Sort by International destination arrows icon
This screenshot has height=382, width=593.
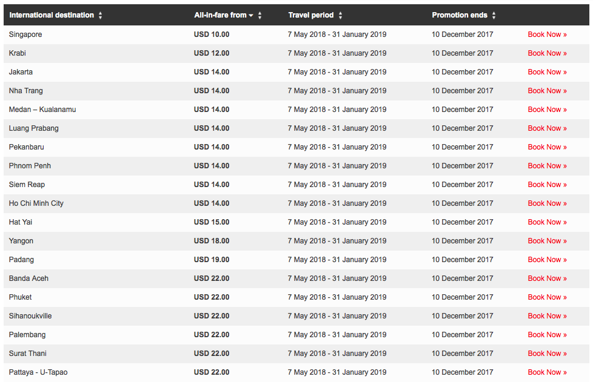tap(100, 16)
